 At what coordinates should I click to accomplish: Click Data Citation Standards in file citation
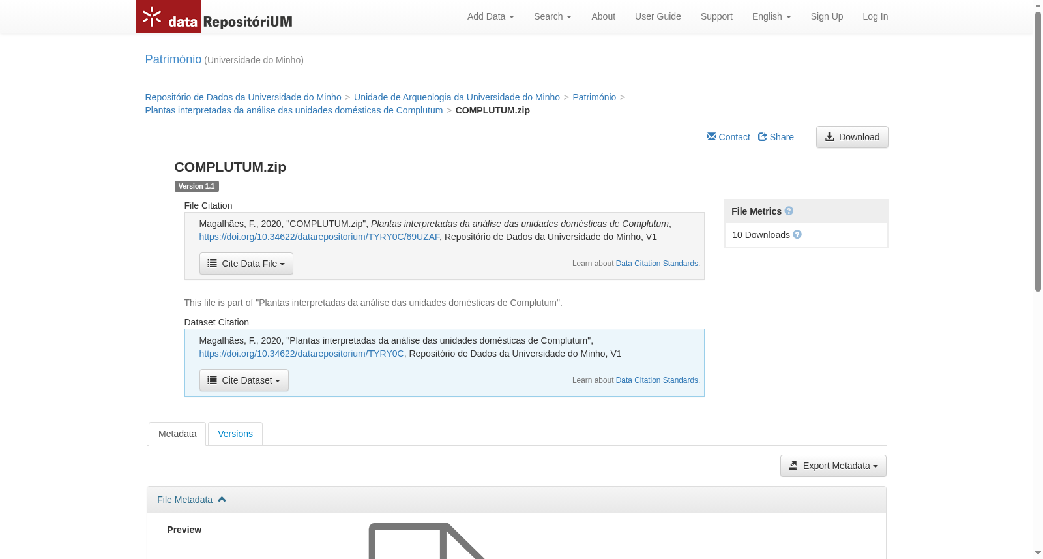tap(657, 264)
